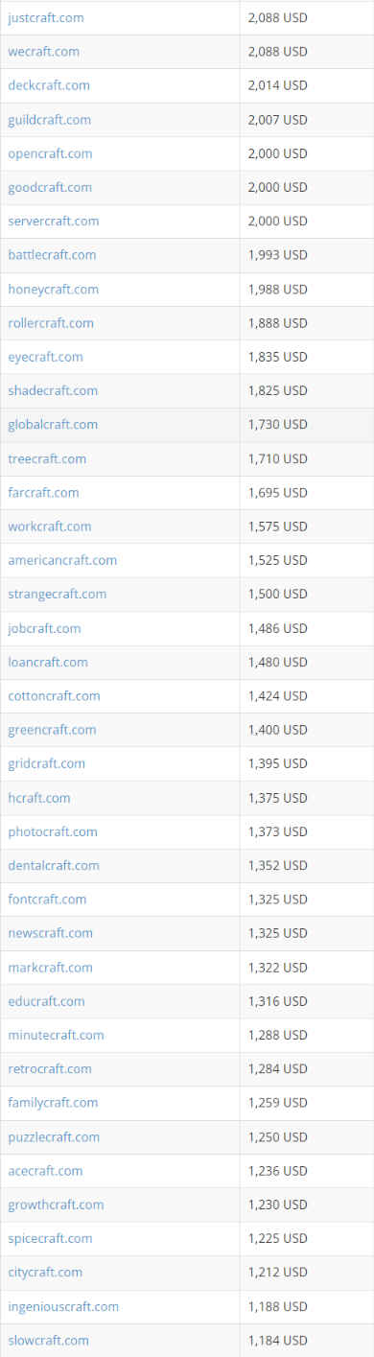Visit the loancraft.com link
This screenshot has height=1357, width=374.
coord(48,662)
